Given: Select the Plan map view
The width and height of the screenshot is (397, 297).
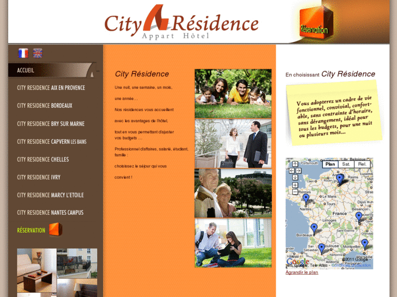Looking at the screenshot, I should [330, 164].
